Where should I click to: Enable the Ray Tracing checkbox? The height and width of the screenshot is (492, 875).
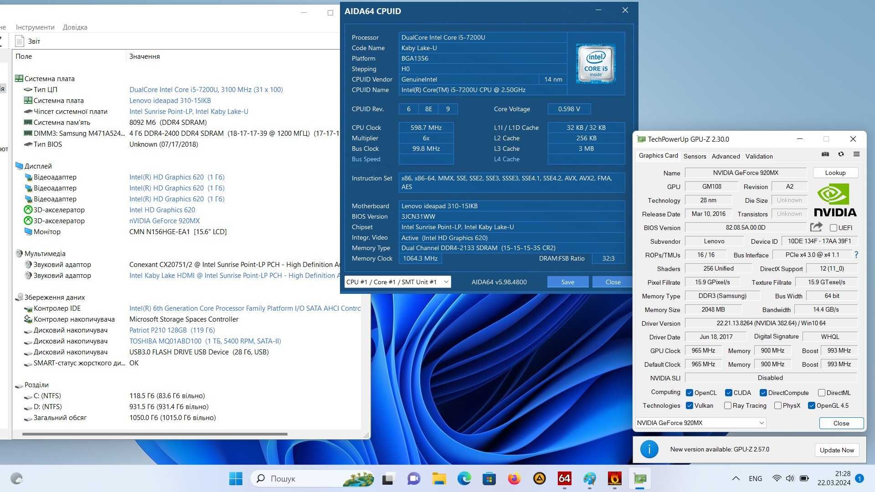(728, 405)
